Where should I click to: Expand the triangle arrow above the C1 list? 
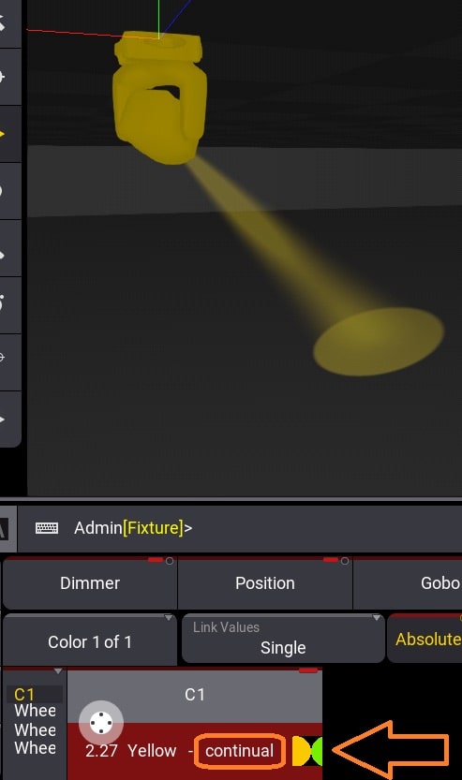(x=58, y=671)
